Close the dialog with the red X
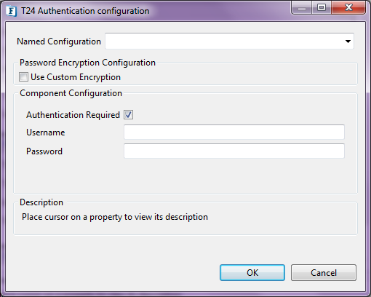 tap(348, 8)
